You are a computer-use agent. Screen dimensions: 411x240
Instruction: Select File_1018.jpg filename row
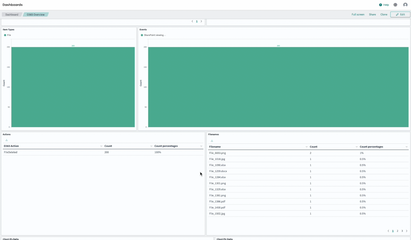[x=308, y=159]
